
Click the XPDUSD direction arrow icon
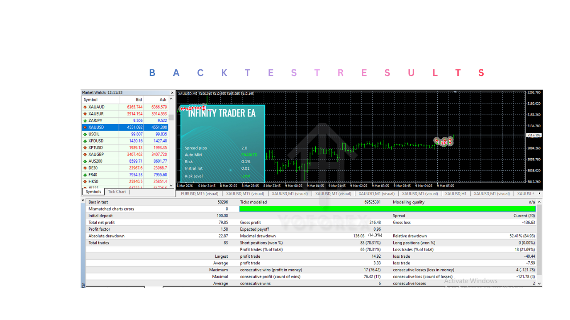(85, 141)
